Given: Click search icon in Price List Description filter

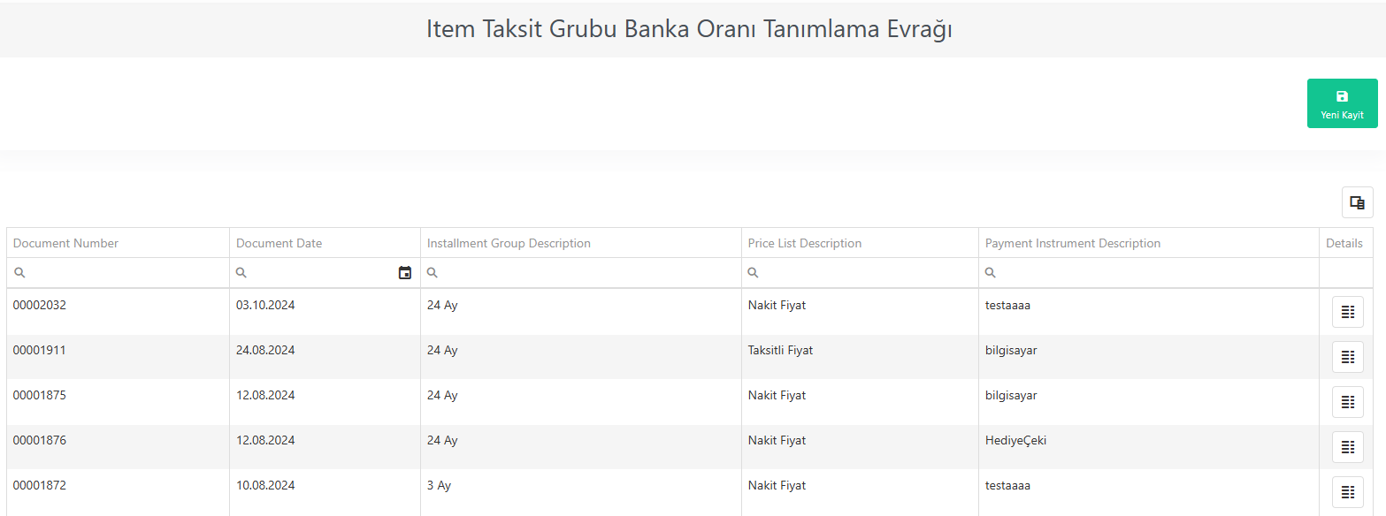Looking at the screenshot, I should tap(754, 273).
